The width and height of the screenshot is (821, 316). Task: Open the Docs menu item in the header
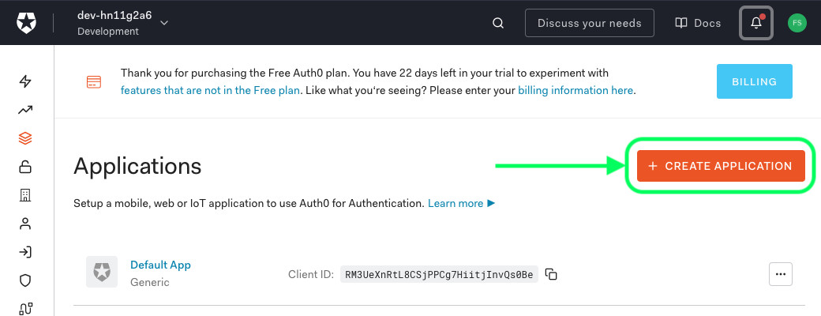(698, 23)
